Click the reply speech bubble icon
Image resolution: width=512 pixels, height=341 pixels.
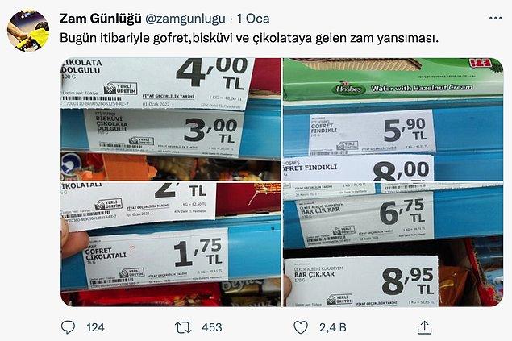(x=68, y=327)
